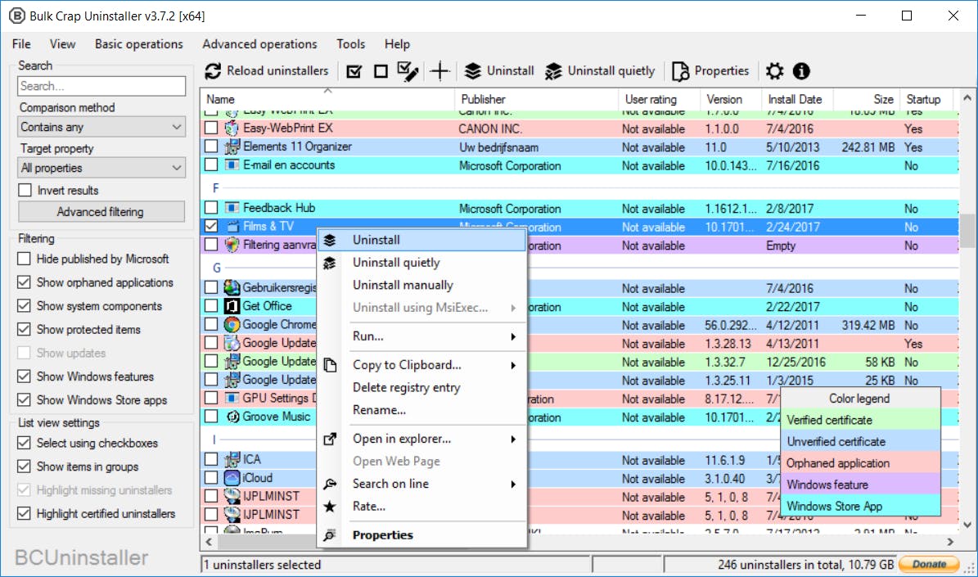
Task: Click the Google Chrome application icon
Action: tap(232, 325)
